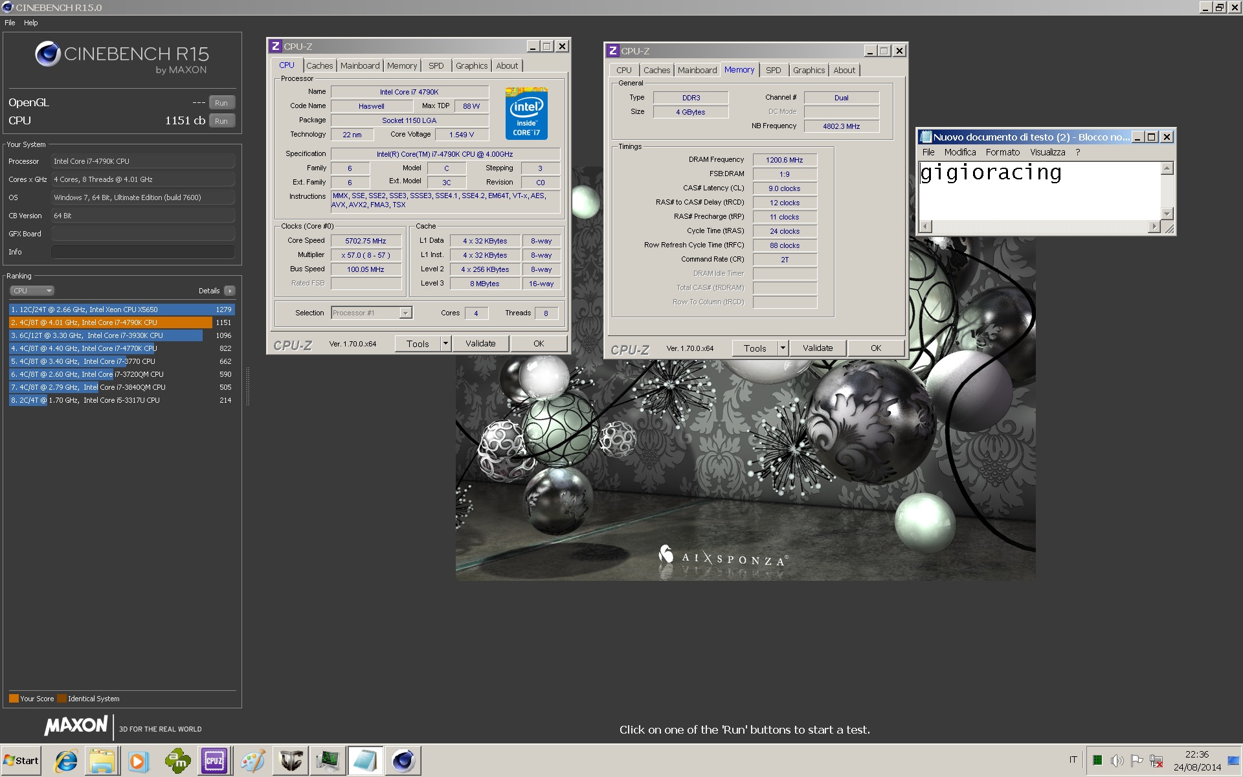Viewport: 1243px width, 777px height.
Task: Launch Windows Media Player from taskbar
Action: coord(137,761)
